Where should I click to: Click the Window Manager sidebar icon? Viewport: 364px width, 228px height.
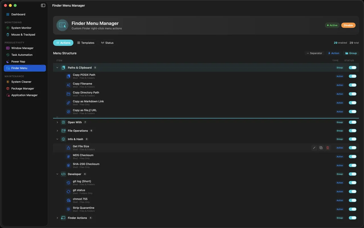coord(8,48)
